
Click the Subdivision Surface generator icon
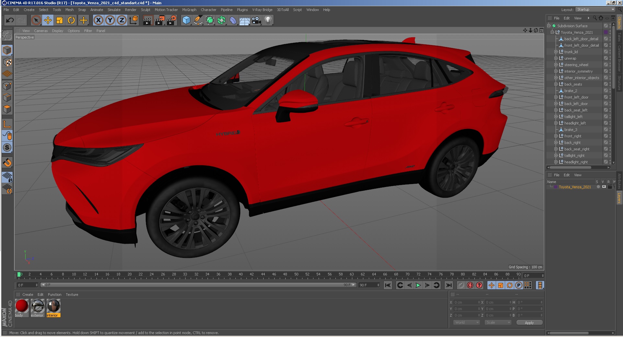tap(210, 20)
